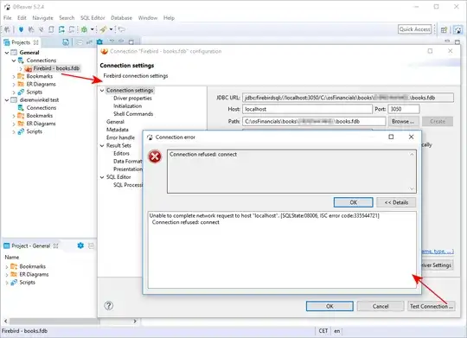Click the Port field showing 3050

coord(404,109)
